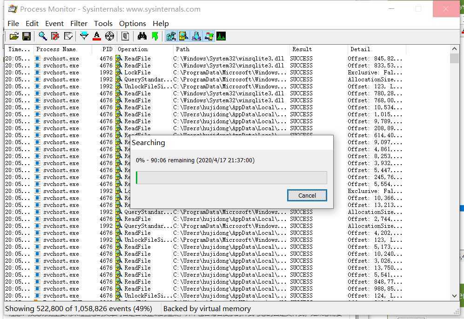Screen dimensions: 464x319
Task: Click the svchost icon on the 'Offset: 845,82' row
Action: [38, 59]
